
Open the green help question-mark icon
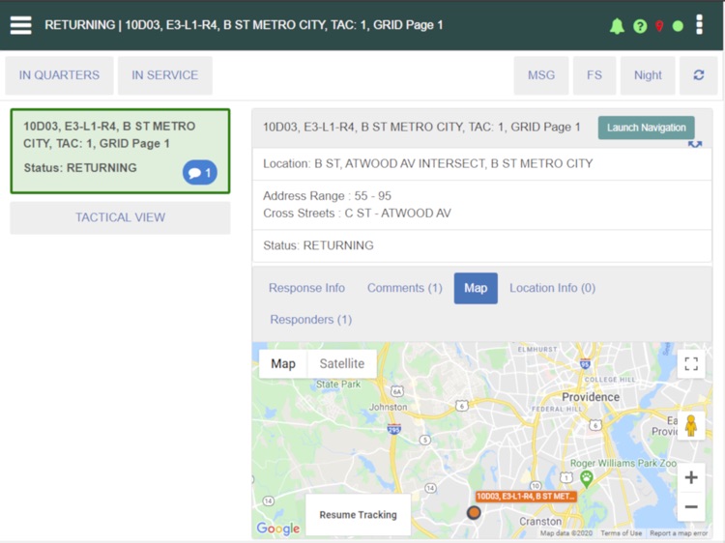pyautogui.click(x=640, y=26)
